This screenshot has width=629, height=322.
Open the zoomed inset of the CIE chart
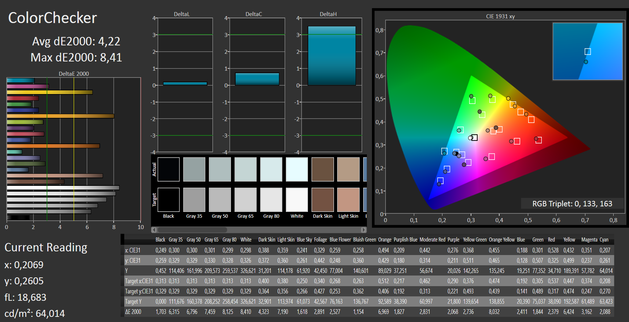[588, 52]
